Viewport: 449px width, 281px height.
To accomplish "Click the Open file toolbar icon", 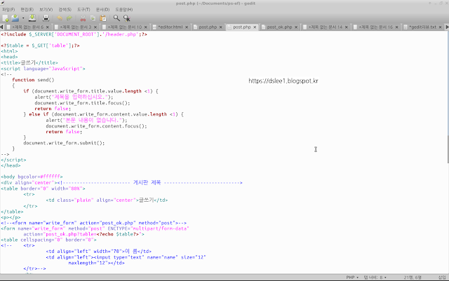I will tap(15, 18).
